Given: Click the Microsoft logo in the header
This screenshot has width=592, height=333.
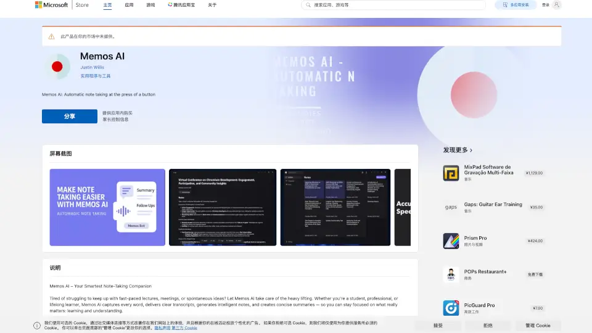Looking at the screenshot, I should [x=51, y=5].
